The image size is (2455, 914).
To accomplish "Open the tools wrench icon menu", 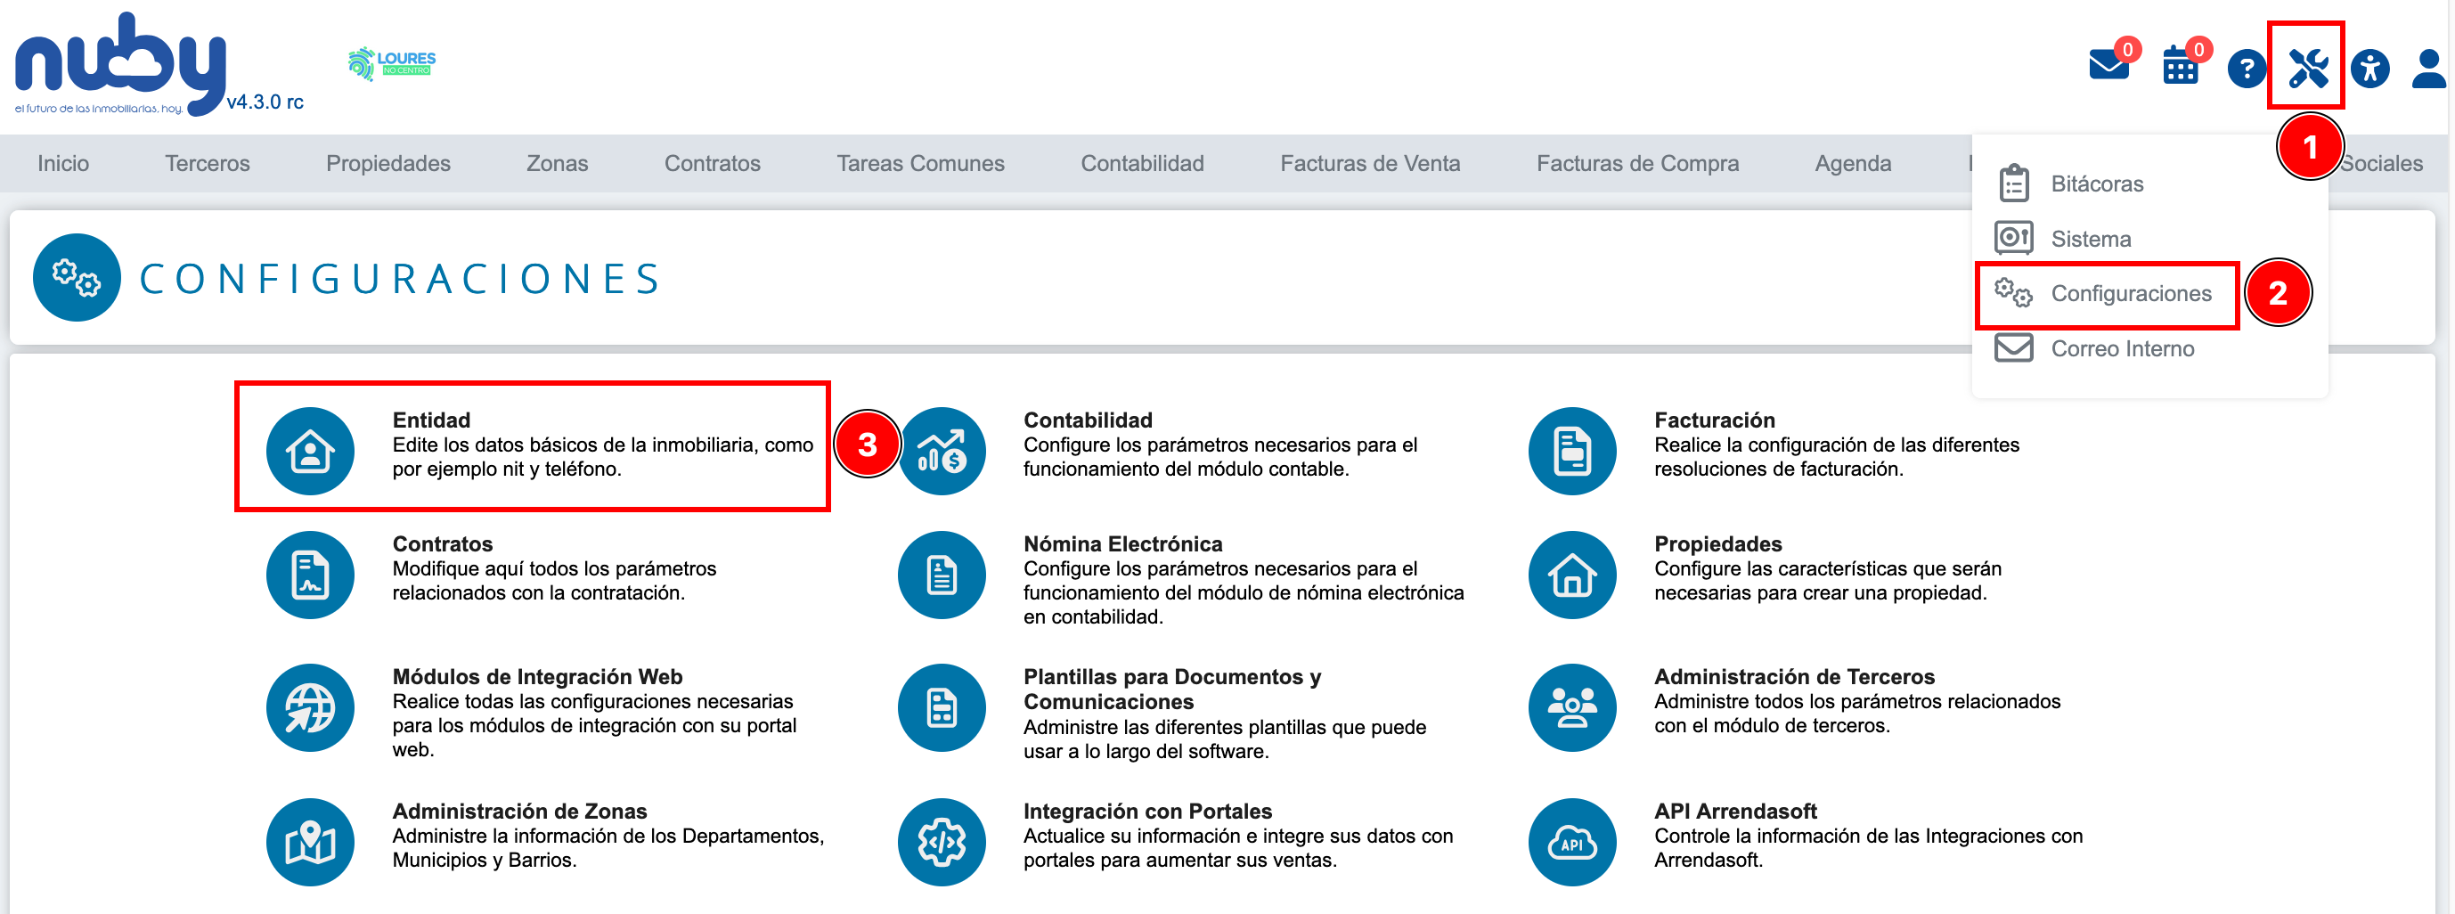I will [2307, 68].
